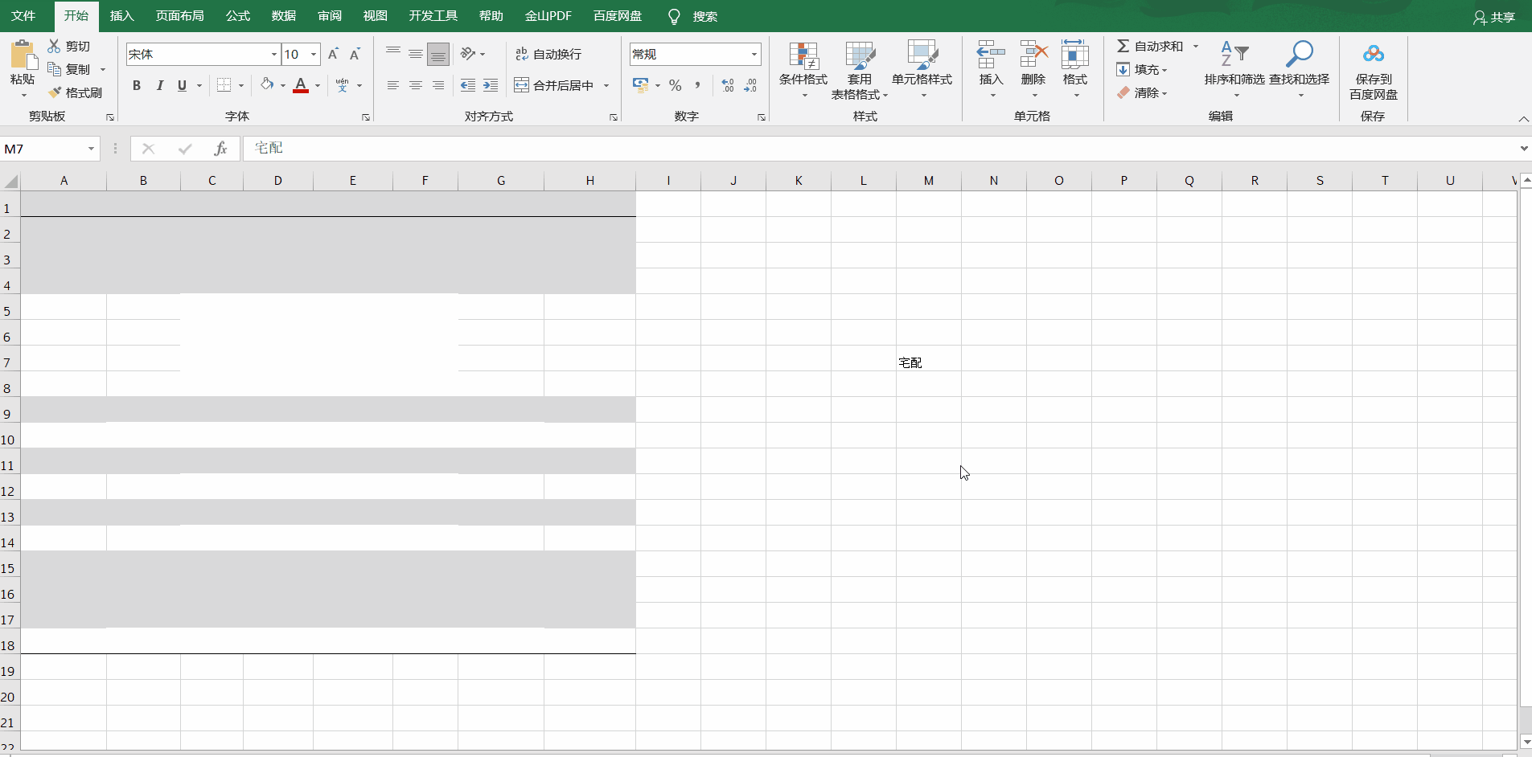This screenshot has width=1532, height=757.
Task: Apply percent style number format
Action: click(676, 85)
